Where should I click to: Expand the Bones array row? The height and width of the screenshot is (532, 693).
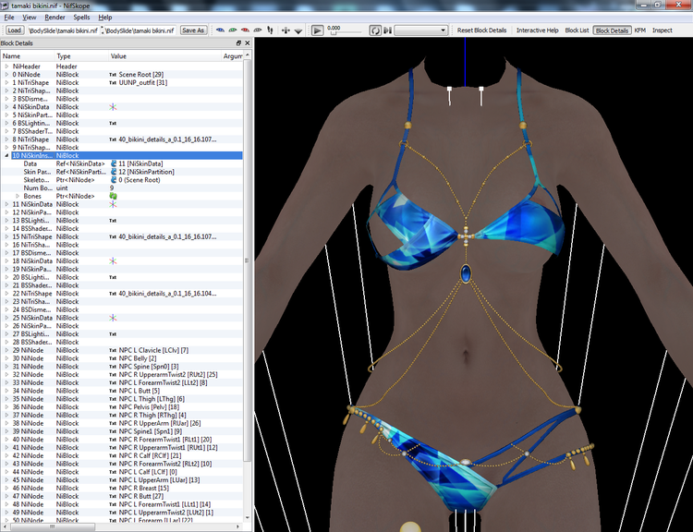coord(18,196)
